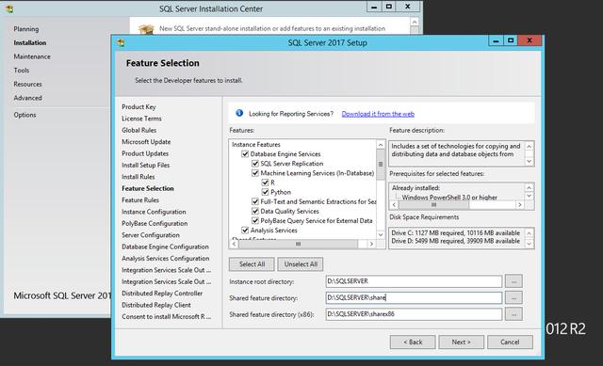Click the Prerequisites horizontal scrollbar thumb
Viewport: 603px width, 366px height.
433,205
